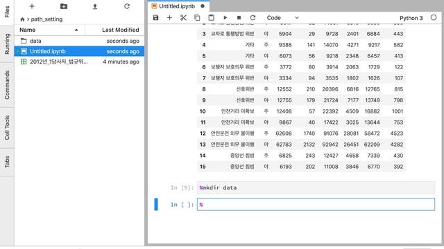Select Untitled.ipynb in the file browser
The height and width of the screenshot is (249, 444).
point(79,51)
